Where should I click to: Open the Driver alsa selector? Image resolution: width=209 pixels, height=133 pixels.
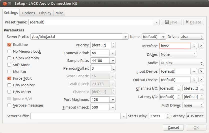pos(192,37)
